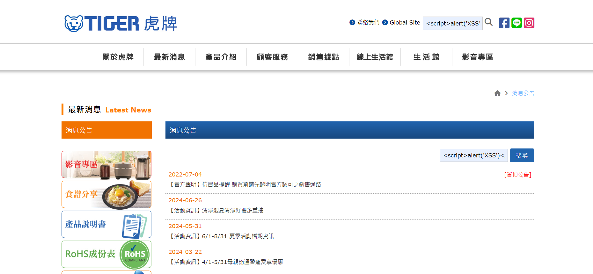
Task: Open the 6/1-8/31 夏季活動檔期資訊 article
Action: coord(221,236)
